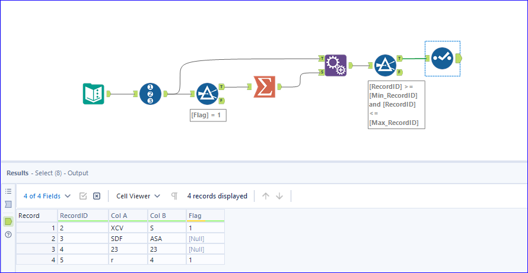
Task: Select the Text Input tool on canvas
Action: pos(93,94)
